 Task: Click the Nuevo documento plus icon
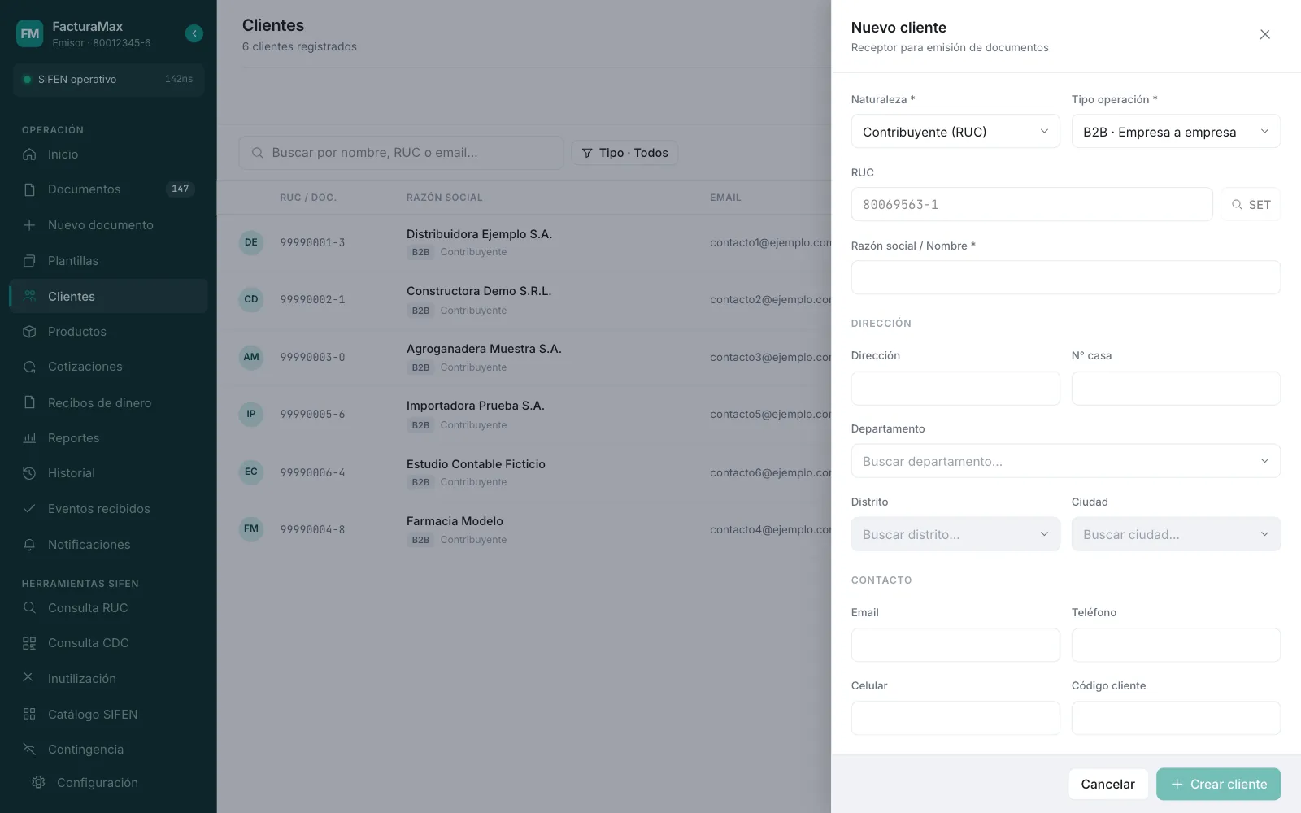click(29, 225)
